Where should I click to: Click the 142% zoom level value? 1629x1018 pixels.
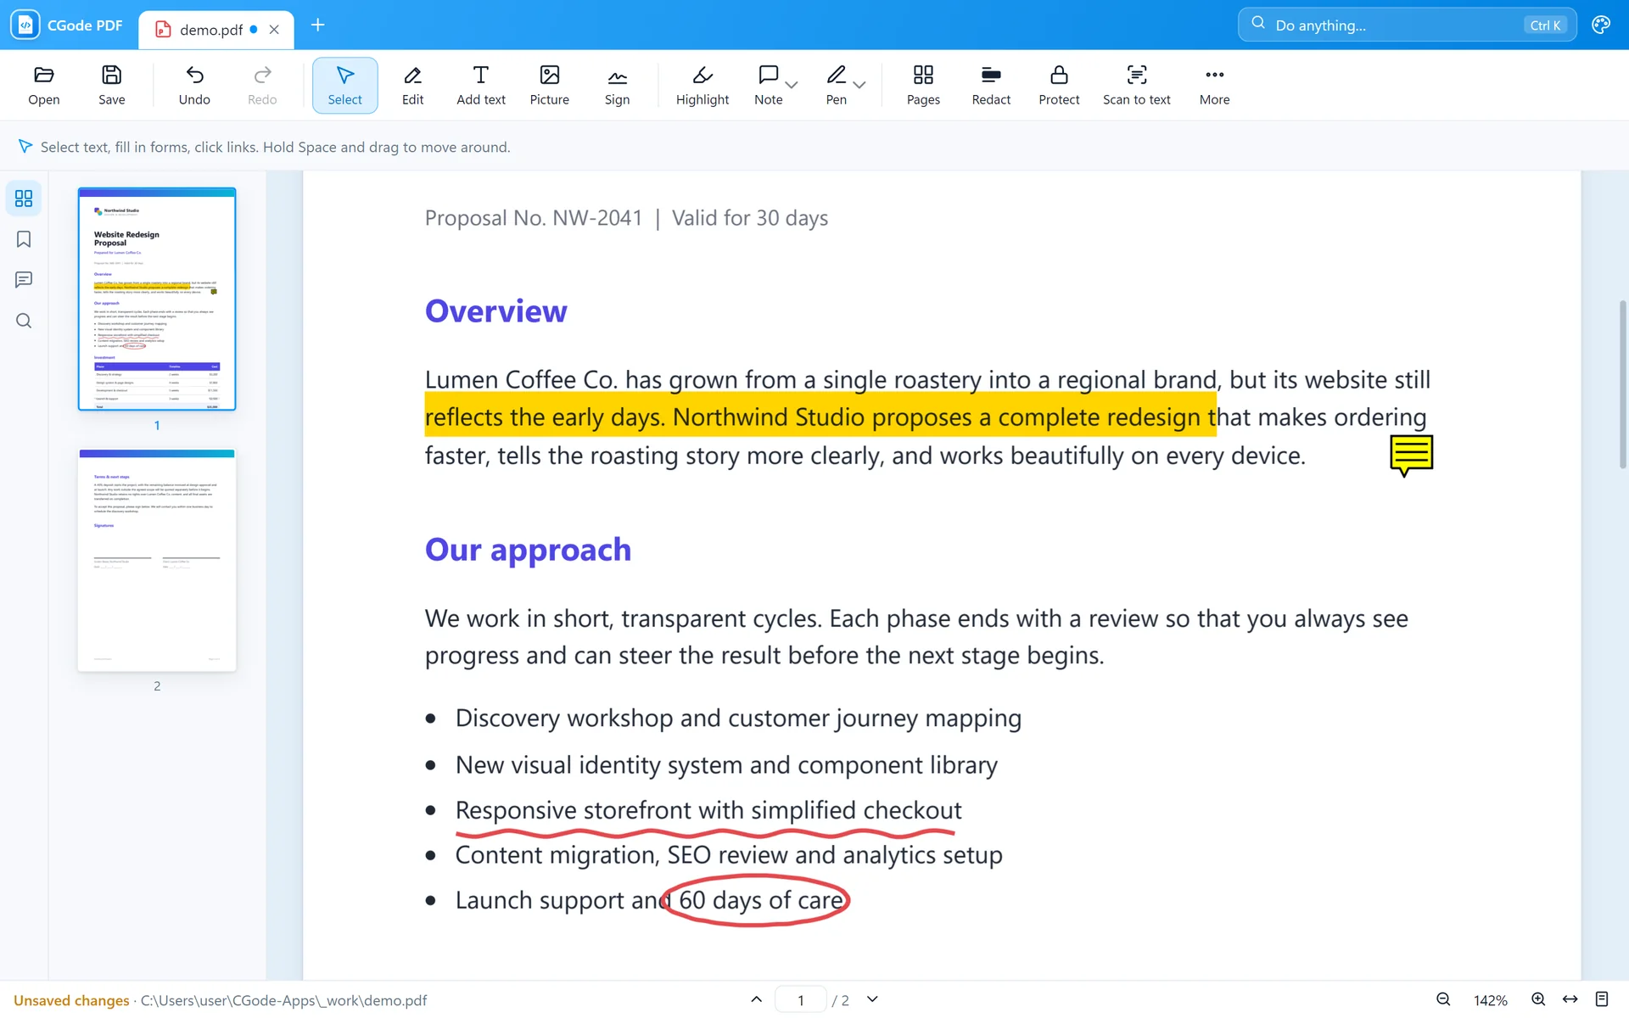point(1490,1000)
